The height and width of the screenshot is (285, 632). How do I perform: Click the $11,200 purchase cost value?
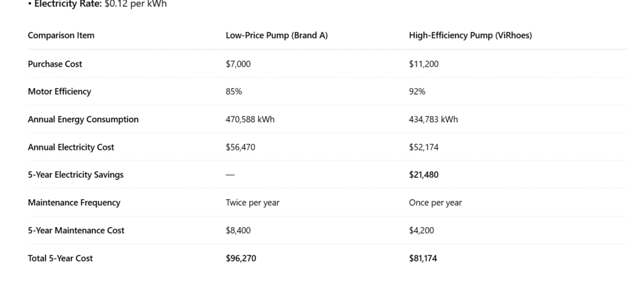[423, 64]
